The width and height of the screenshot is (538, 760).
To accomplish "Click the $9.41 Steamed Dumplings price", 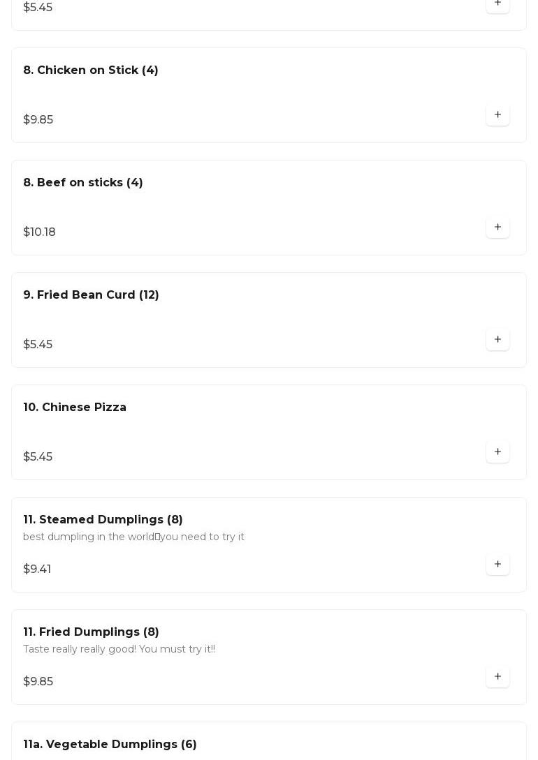I will coord(37,569).
